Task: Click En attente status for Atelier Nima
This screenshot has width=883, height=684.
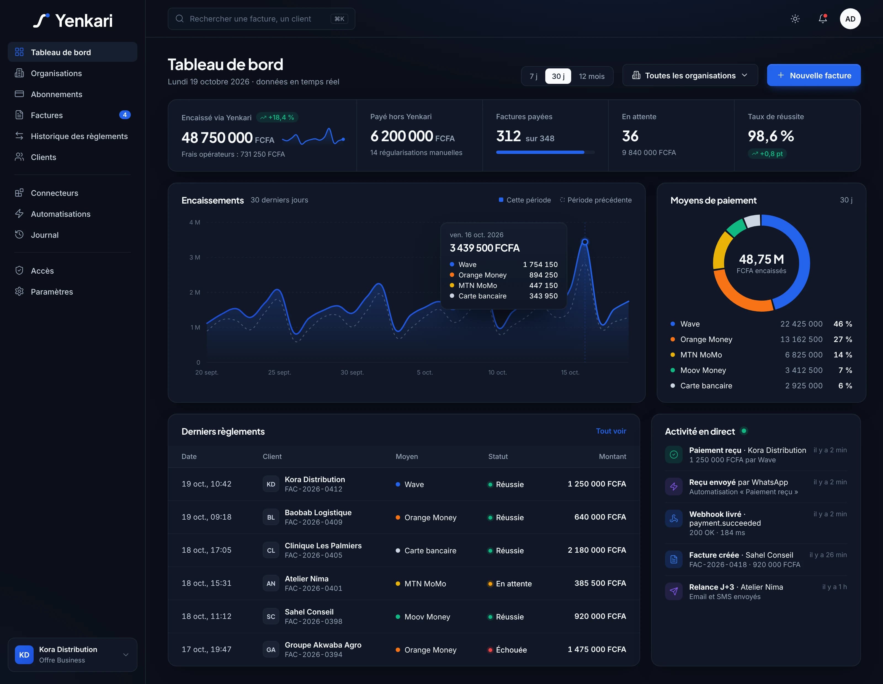Action: pos(509,584)
